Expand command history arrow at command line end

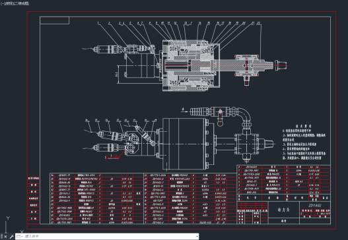pos(197,237)
